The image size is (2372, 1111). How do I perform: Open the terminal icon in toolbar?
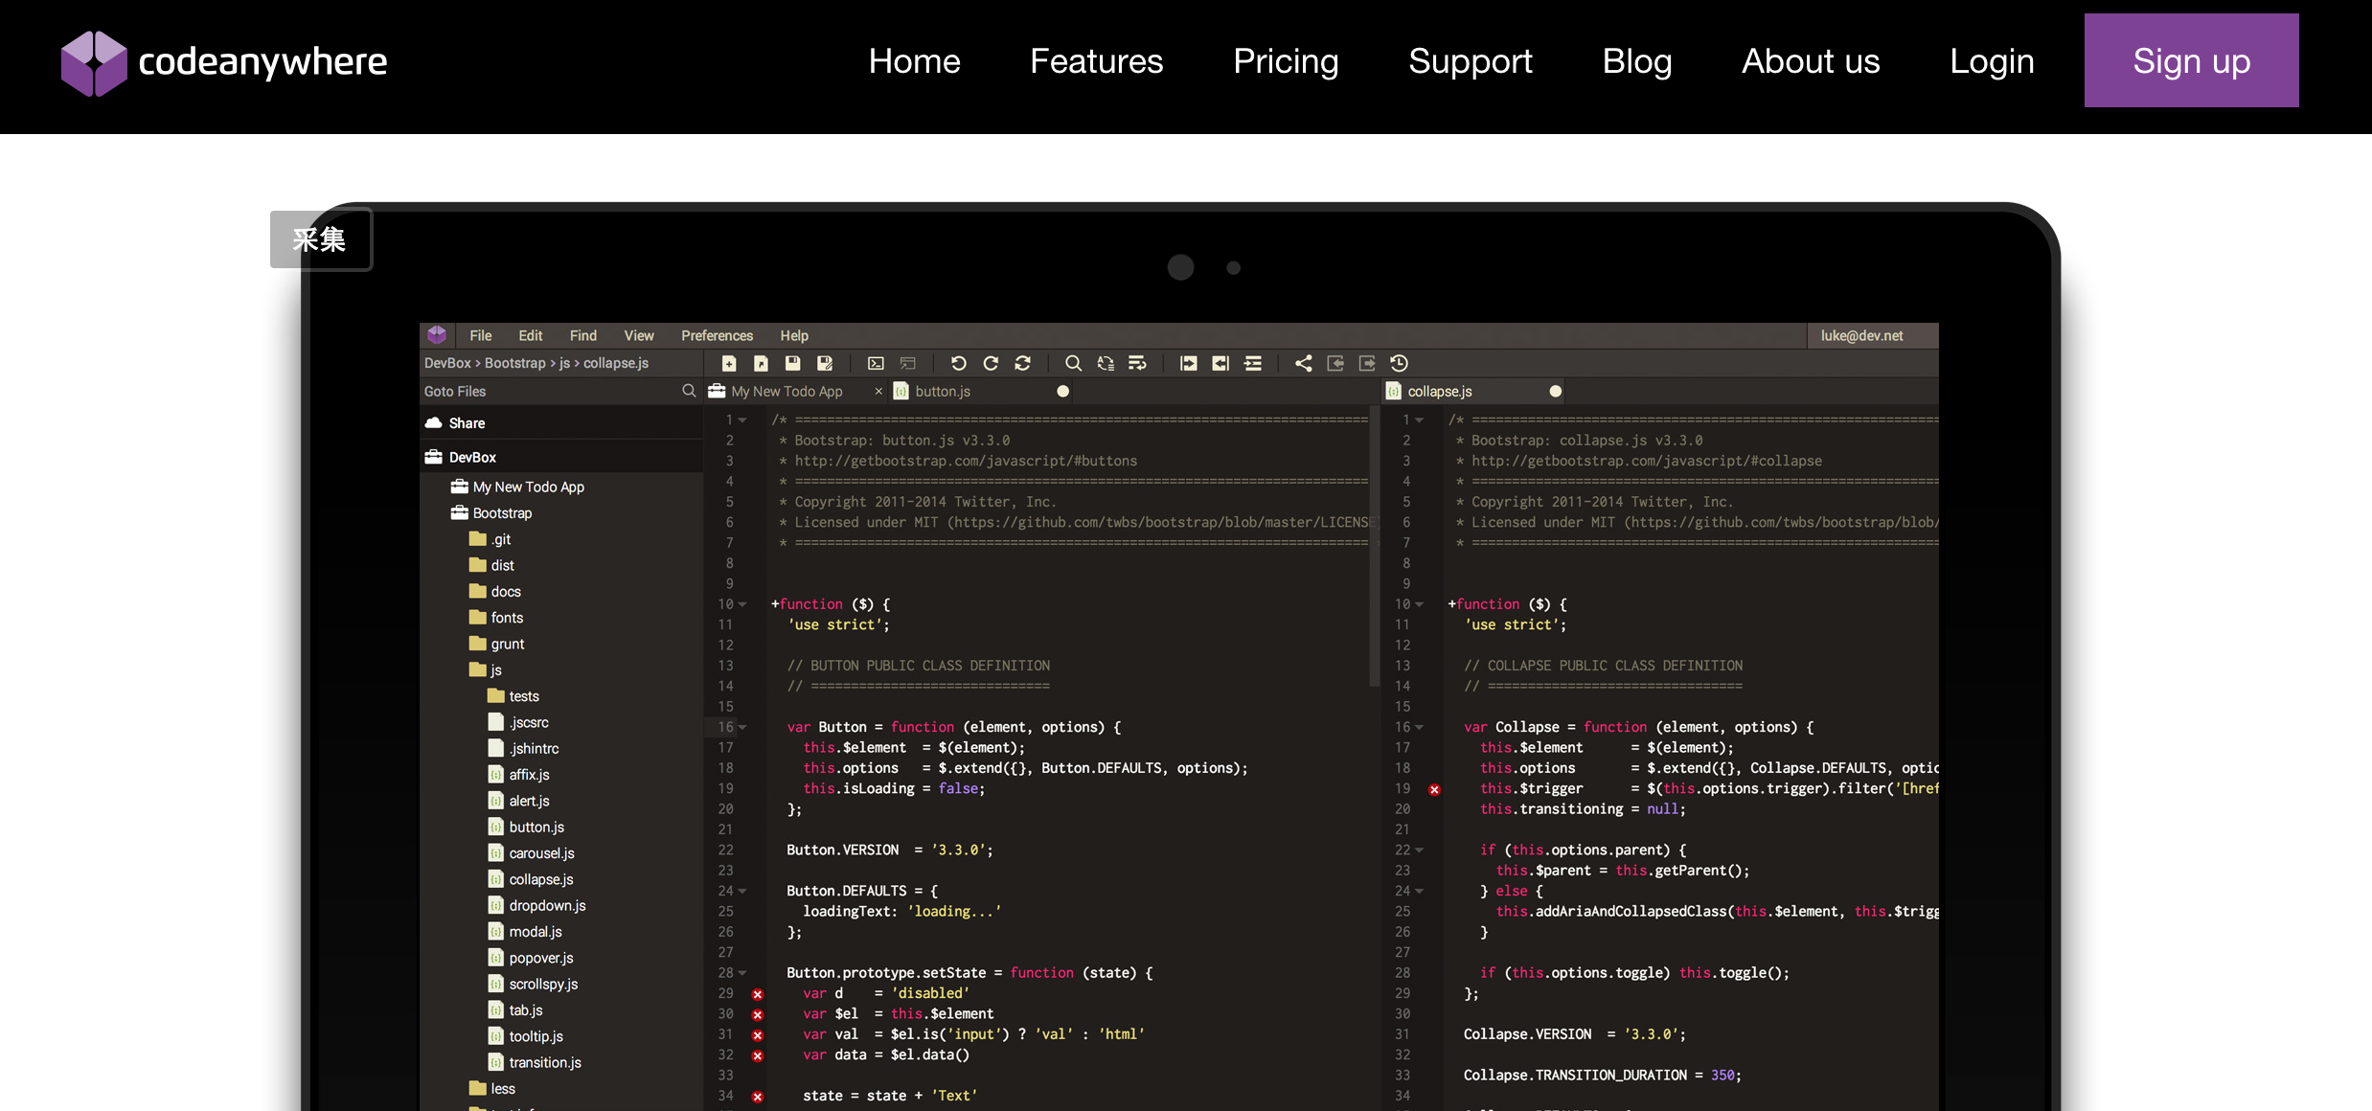click(x=876, y=363)
